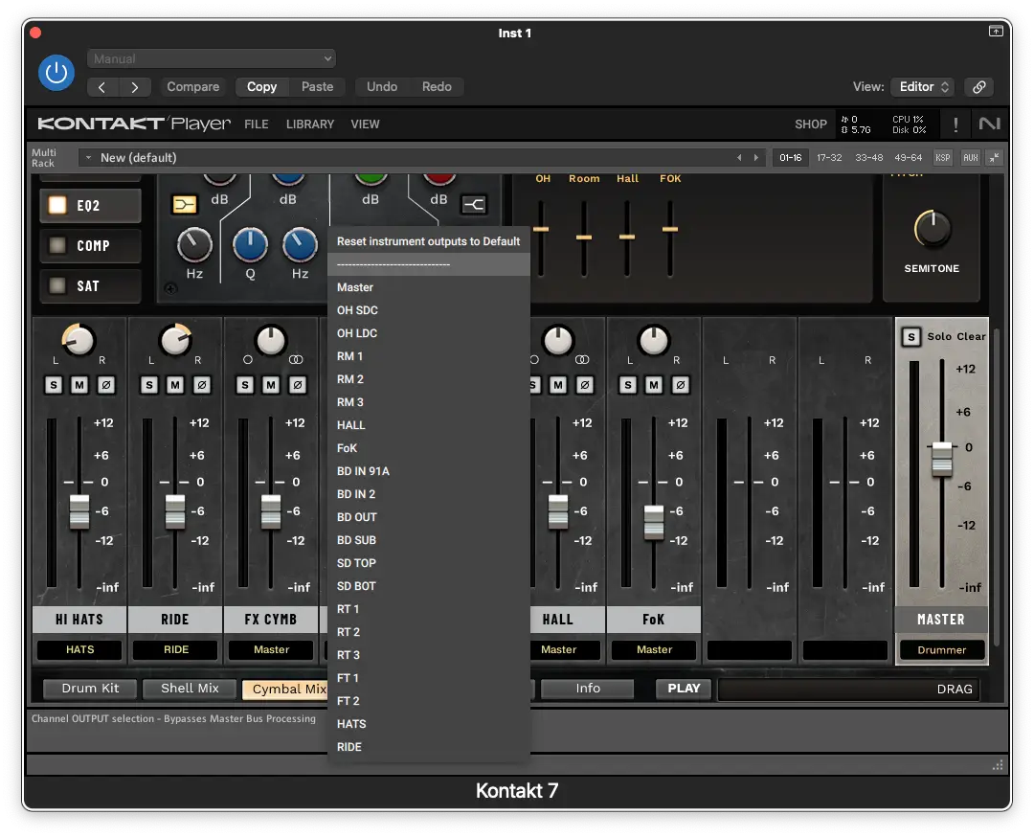Screen dimensions: 1034x837
Task: Minimize rack view icon beside AUX
Action: coord(994,158)
